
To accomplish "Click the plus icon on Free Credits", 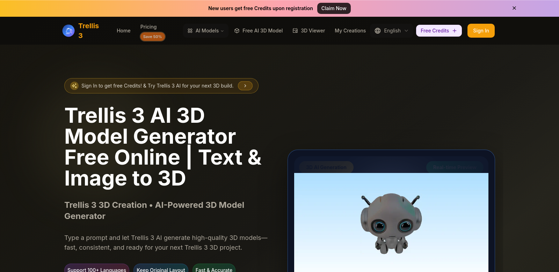I will click(x=455, y=31).
